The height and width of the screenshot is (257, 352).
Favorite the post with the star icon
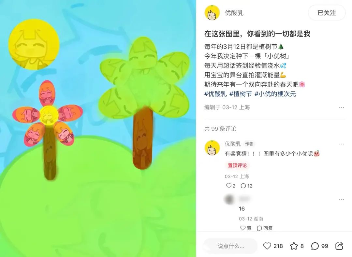(x=294, y=246)
